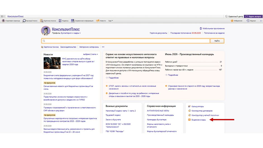Open Бюджетная смета федеральных учреждений news

[x=68, y=77]
